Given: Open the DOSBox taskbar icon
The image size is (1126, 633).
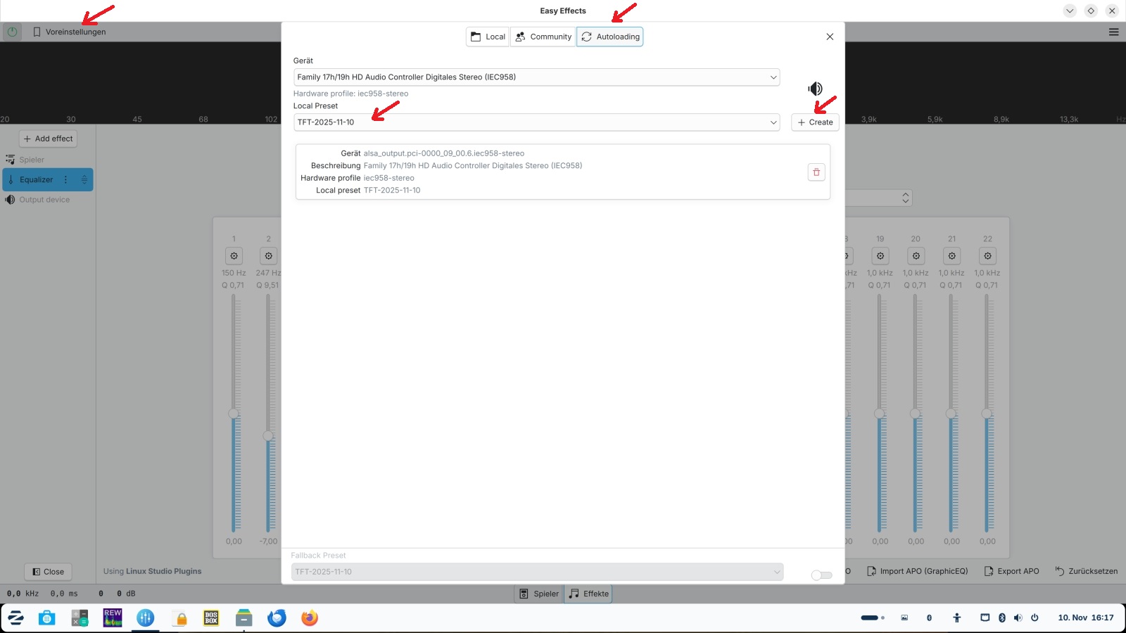Looking at the screenshot, I should click(211, 618).
